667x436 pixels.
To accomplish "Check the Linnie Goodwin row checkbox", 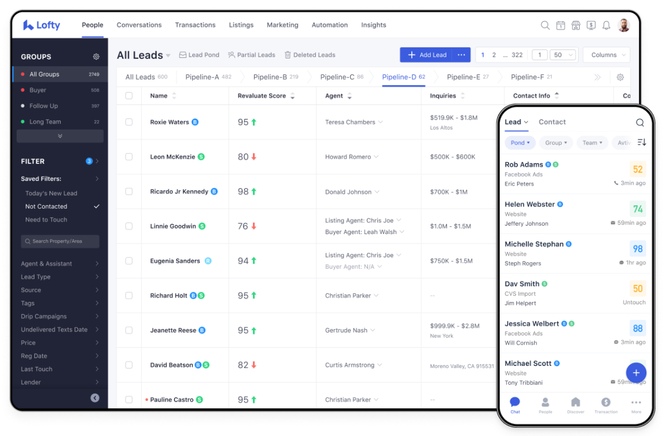I will coord(129,226).
